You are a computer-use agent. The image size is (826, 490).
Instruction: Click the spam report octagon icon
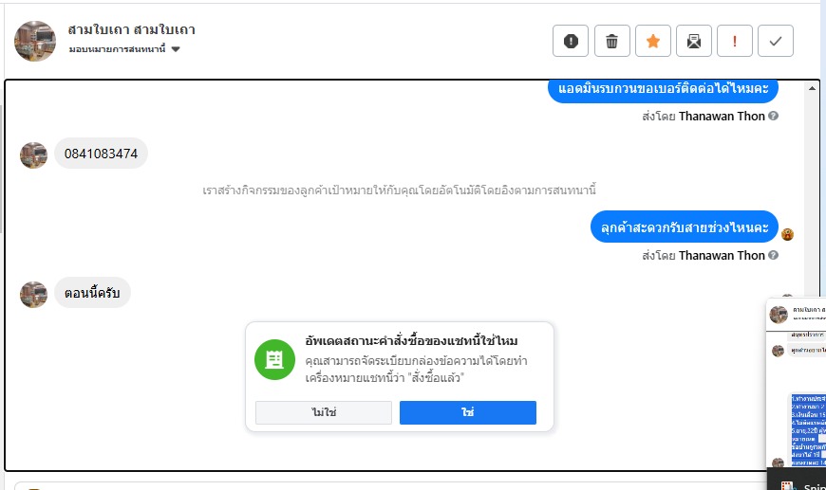pyautogui.click(x=571, y=41)
